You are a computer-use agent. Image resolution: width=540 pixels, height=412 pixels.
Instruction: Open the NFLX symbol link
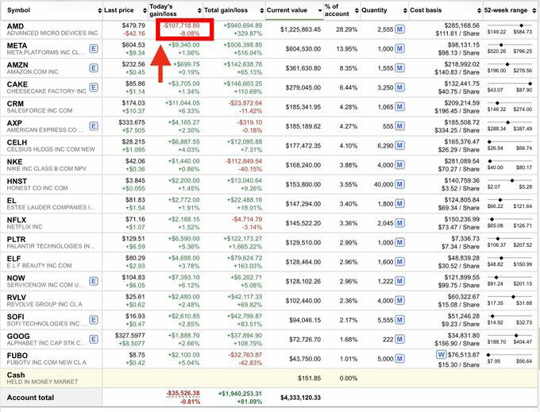click(x=17, y=220)
